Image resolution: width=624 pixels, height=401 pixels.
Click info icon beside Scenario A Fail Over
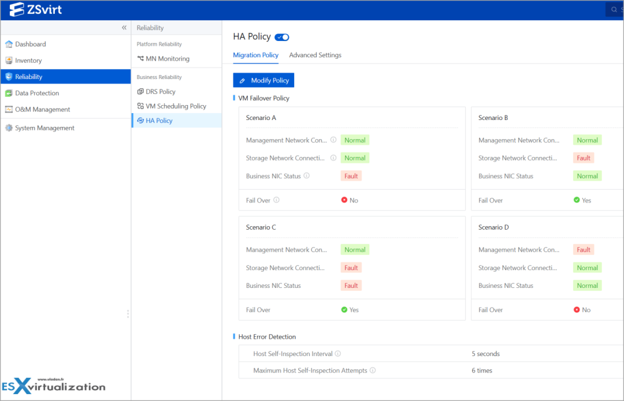click(x=276, y=200)
